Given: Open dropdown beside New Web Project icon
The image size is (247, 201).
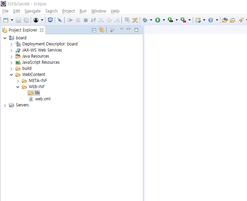Looking at the screenshot, I should coord(204,20).
